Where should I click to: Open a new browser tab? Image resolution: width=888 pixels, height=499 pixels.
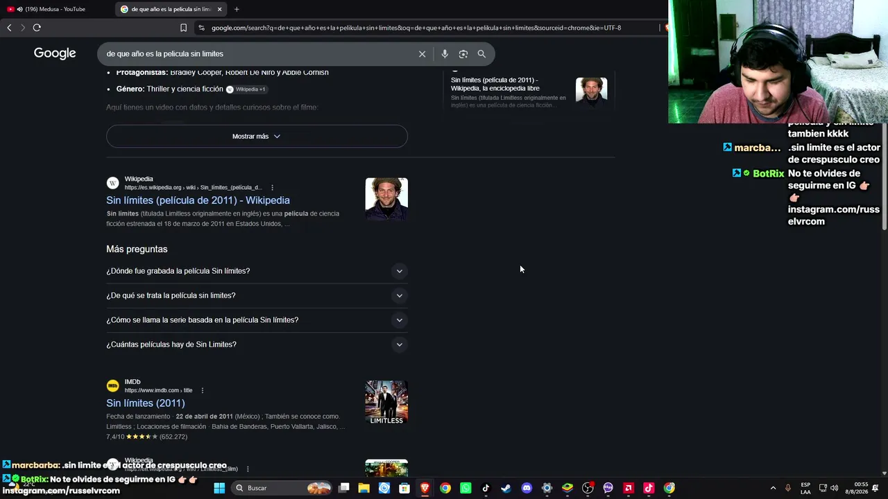point(237,9)
